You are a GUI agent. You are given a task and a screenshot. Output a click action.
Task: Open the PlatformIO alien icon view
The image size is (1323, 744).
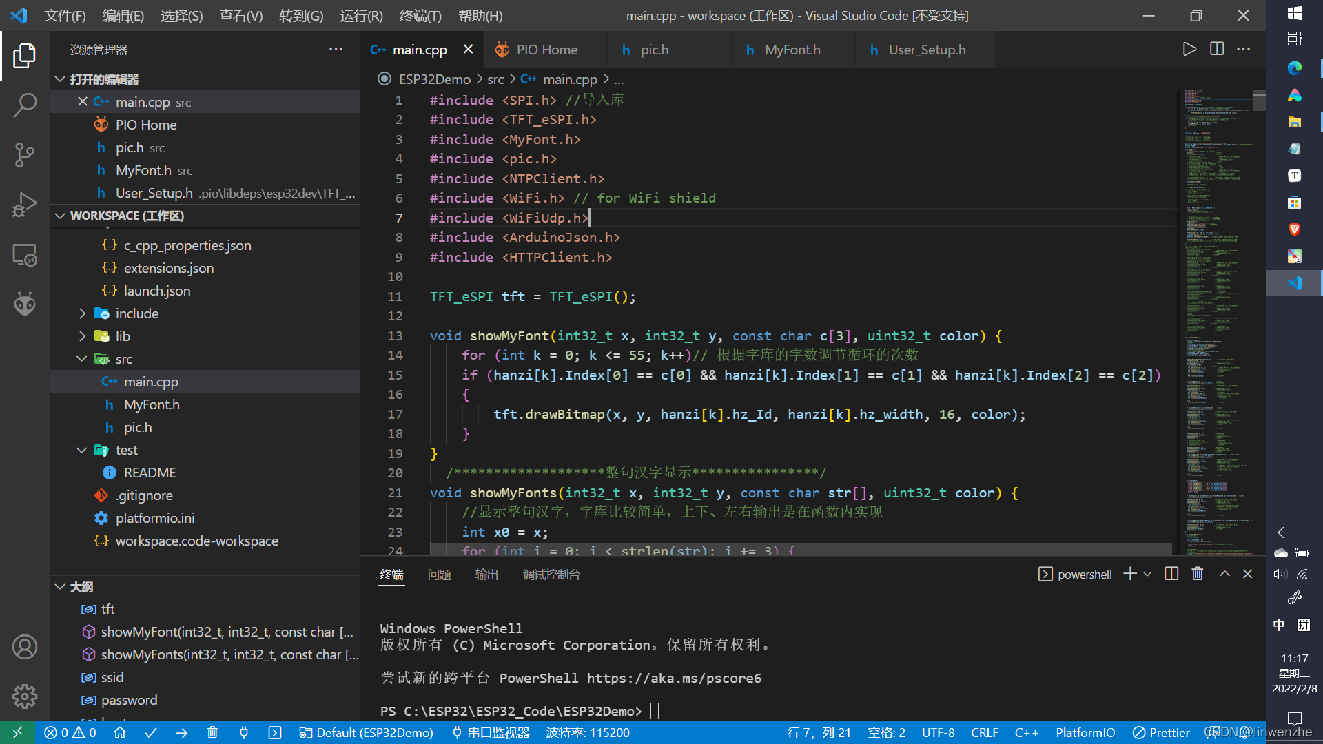(x=25, y=304)
